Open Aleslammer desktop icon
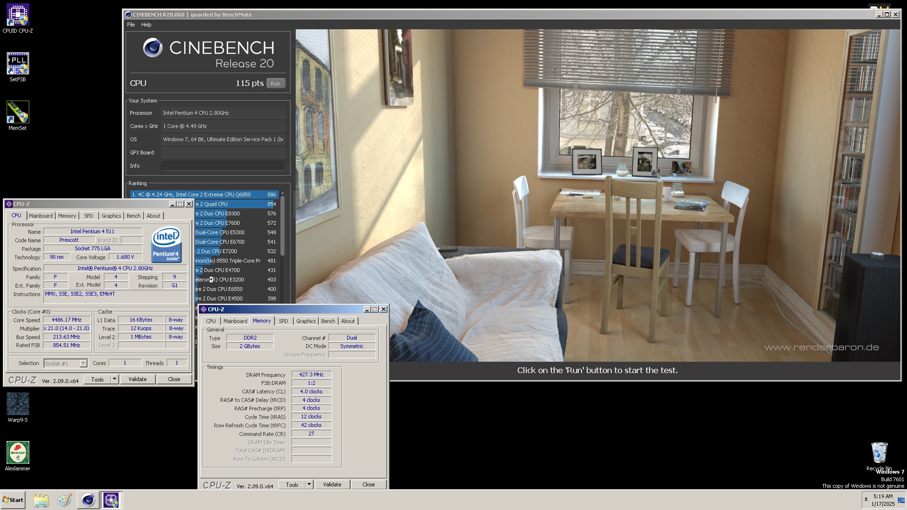 point(17,456)
